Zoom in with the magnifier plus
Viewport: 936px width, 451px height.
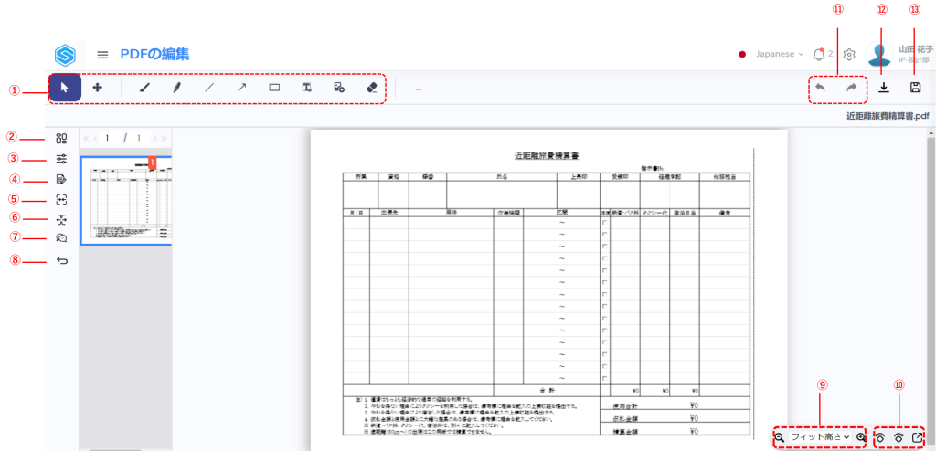point(861,437)
